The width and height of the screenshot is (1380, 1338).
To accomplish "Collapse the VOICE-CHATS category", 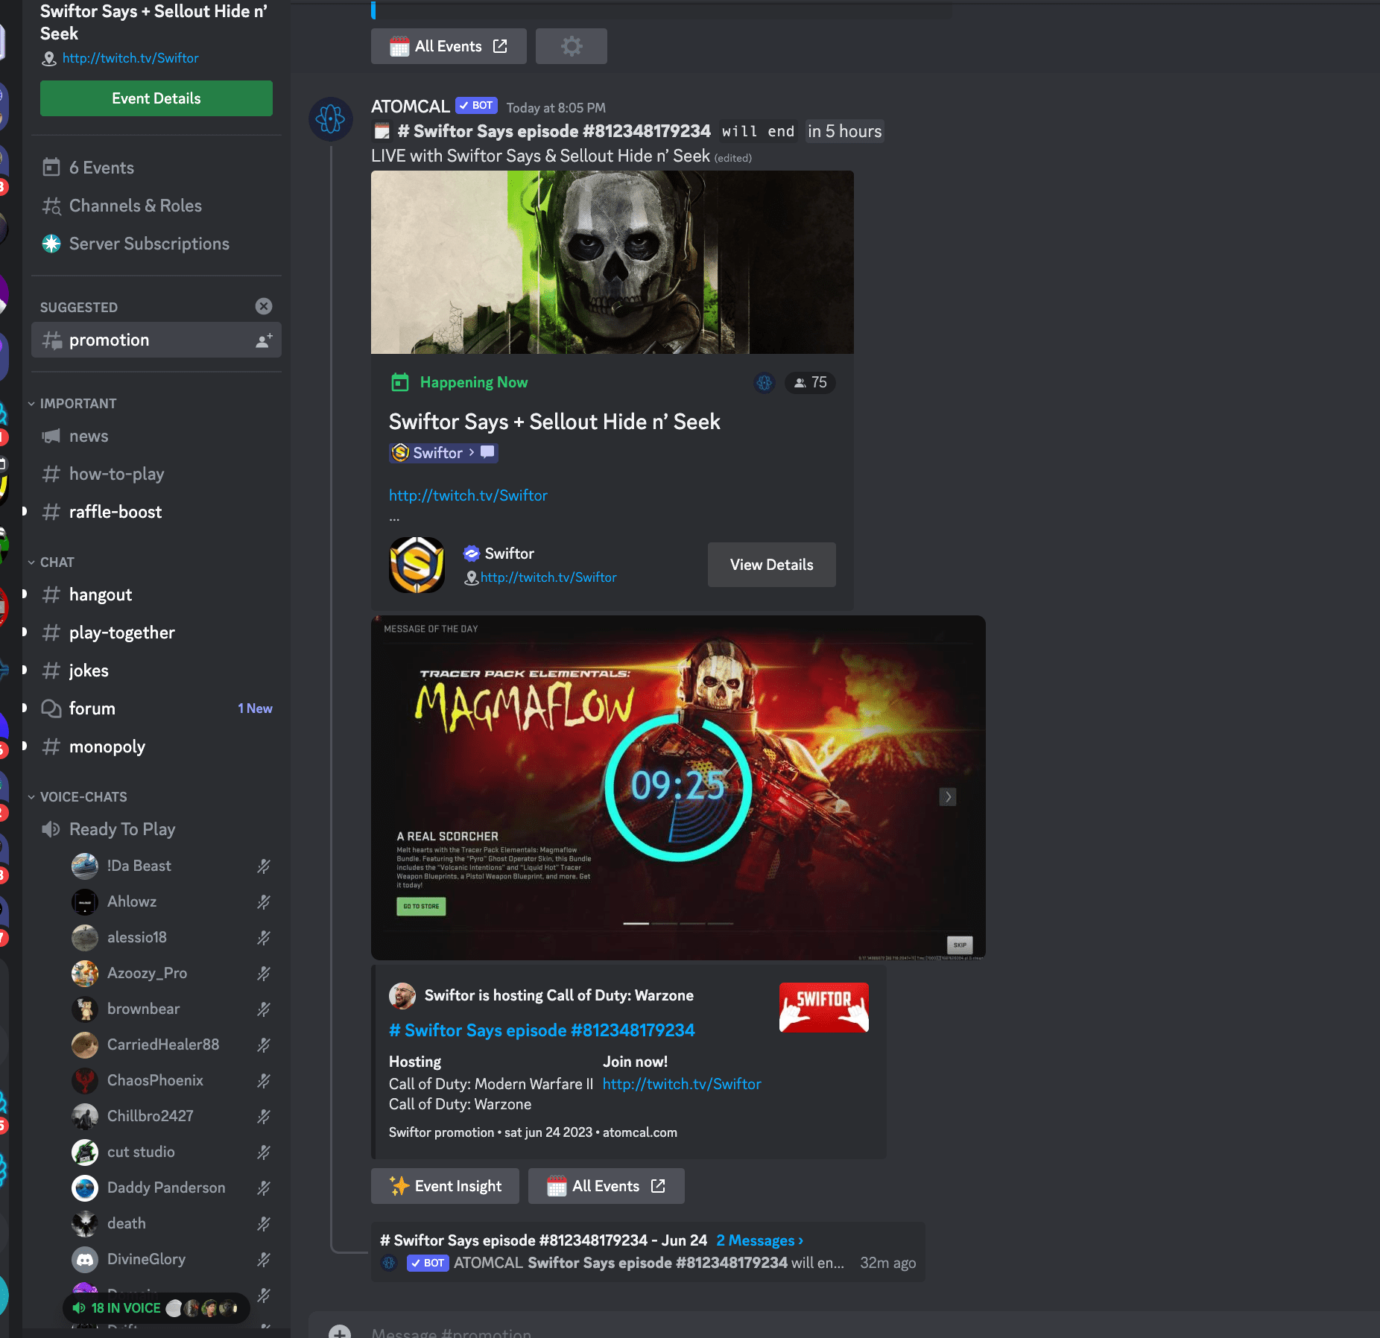I will point(77,796).
